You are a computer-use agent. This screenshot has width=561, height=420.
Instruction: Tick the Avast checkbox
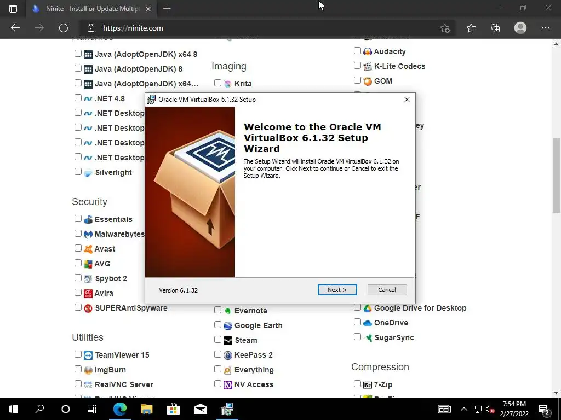coord(78,248)
